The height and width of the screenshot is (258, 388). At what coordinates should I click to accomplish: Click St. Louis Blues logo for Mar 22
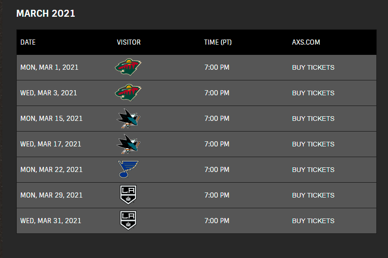(x=128, y=170)
